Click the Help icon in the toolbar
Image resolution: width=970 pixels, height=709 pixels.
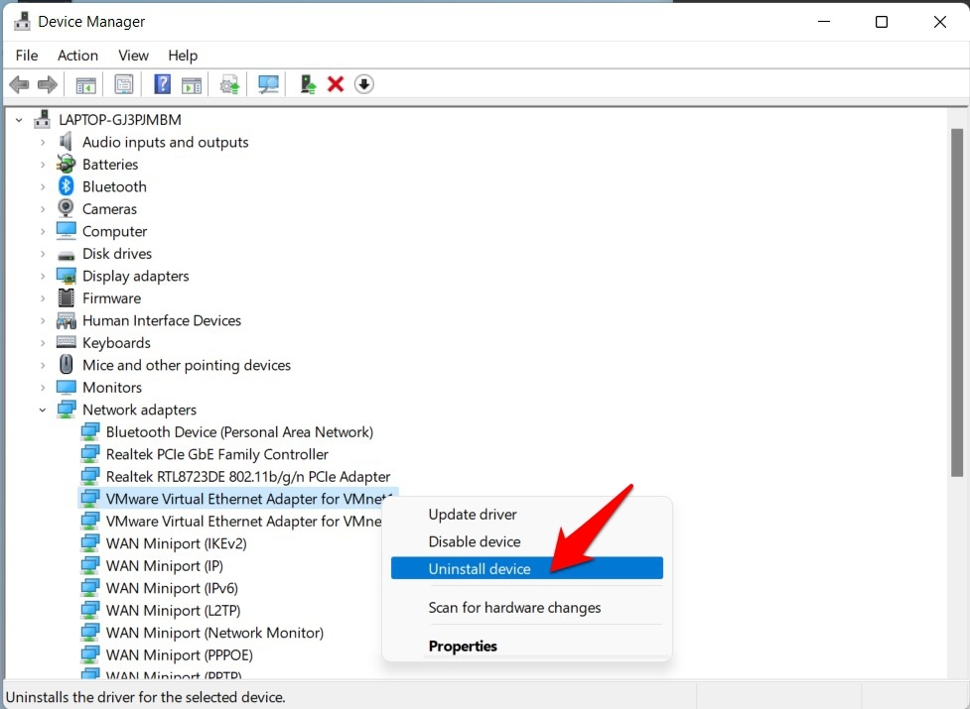coord(162,84)
